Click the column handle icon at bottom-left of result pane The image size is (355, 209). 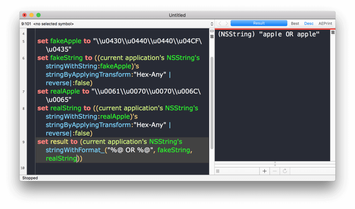pos(218,171)
